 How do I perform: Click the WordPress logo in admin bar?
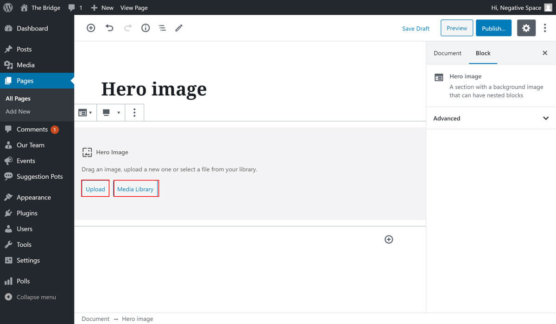coord(8,7)
